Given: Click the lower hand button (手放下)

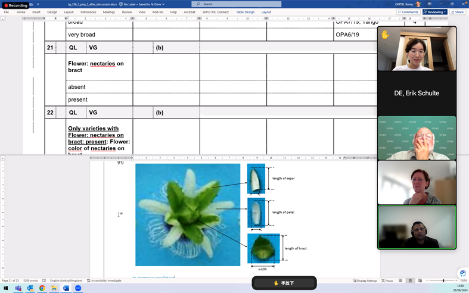Looking at the screenshot, I should [284, 283].
